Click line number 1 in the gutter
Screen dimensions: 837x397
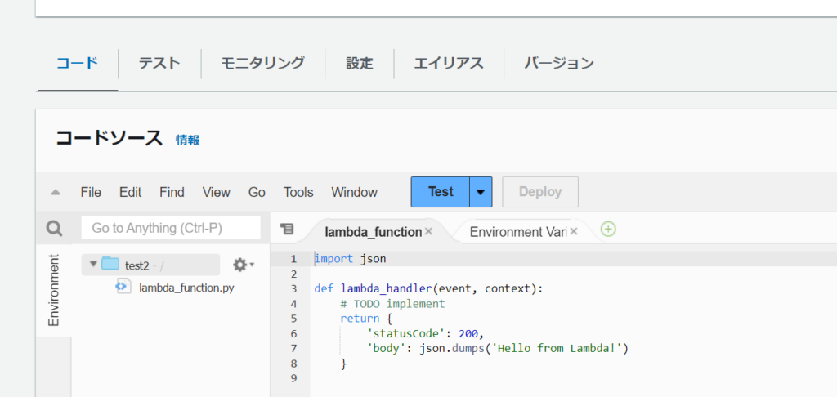point(293,259)
